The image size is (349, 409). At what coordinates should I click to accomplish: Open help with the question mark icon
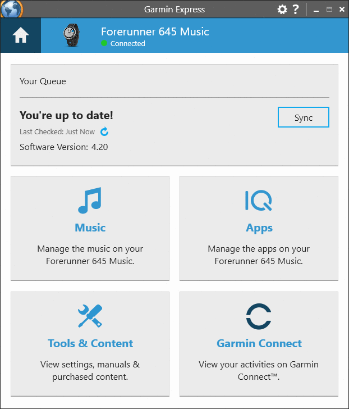(x=296, y=9)
